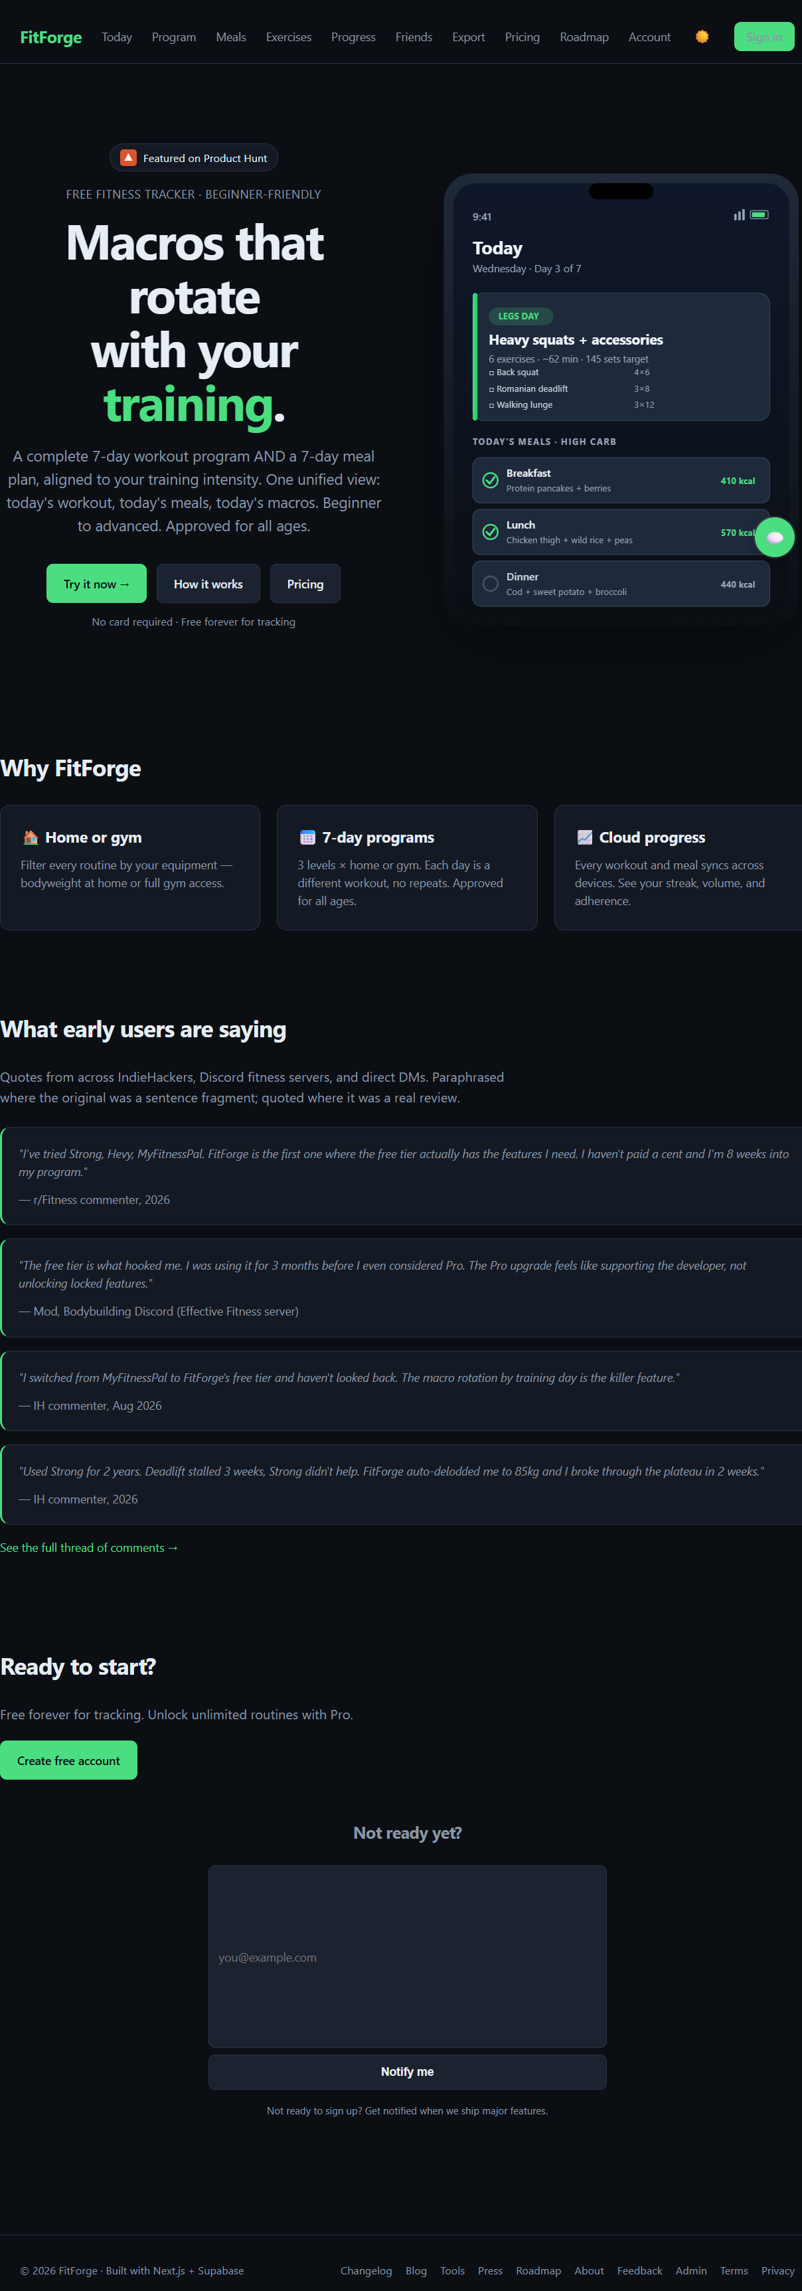The image size is (802, 2291).
Task: Go to Friends in the nav bar
Action: click(x=414, y=37)
